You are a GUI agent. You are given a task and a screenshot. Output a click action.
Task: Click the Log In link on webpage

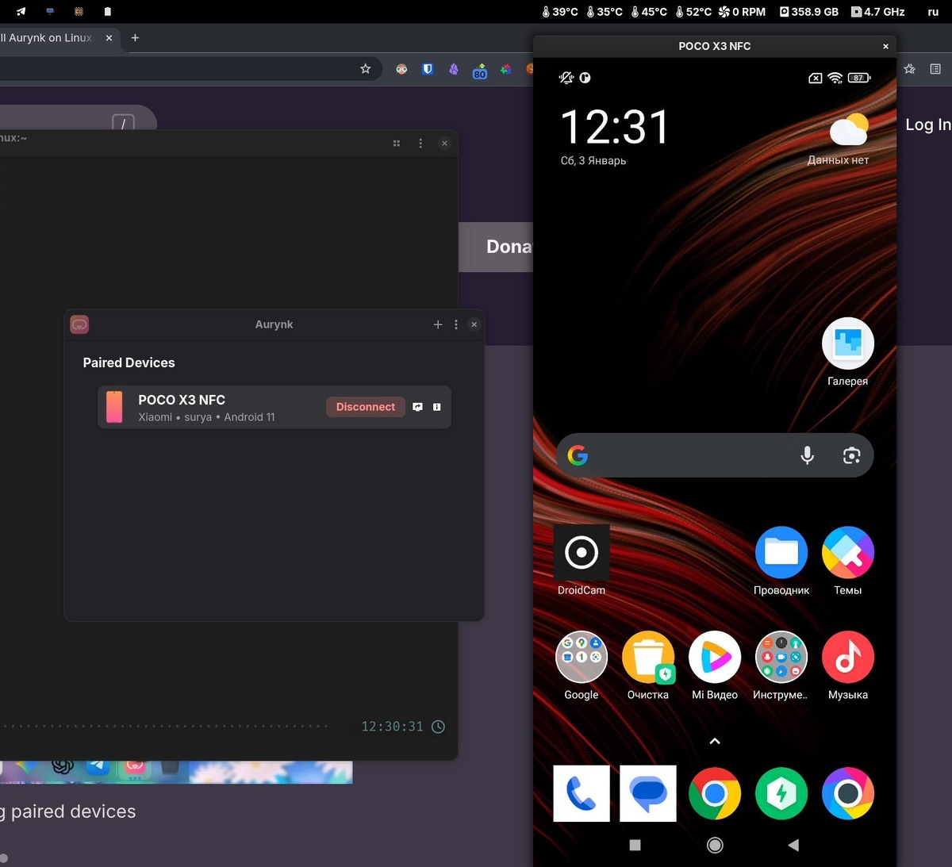[928, 125]
